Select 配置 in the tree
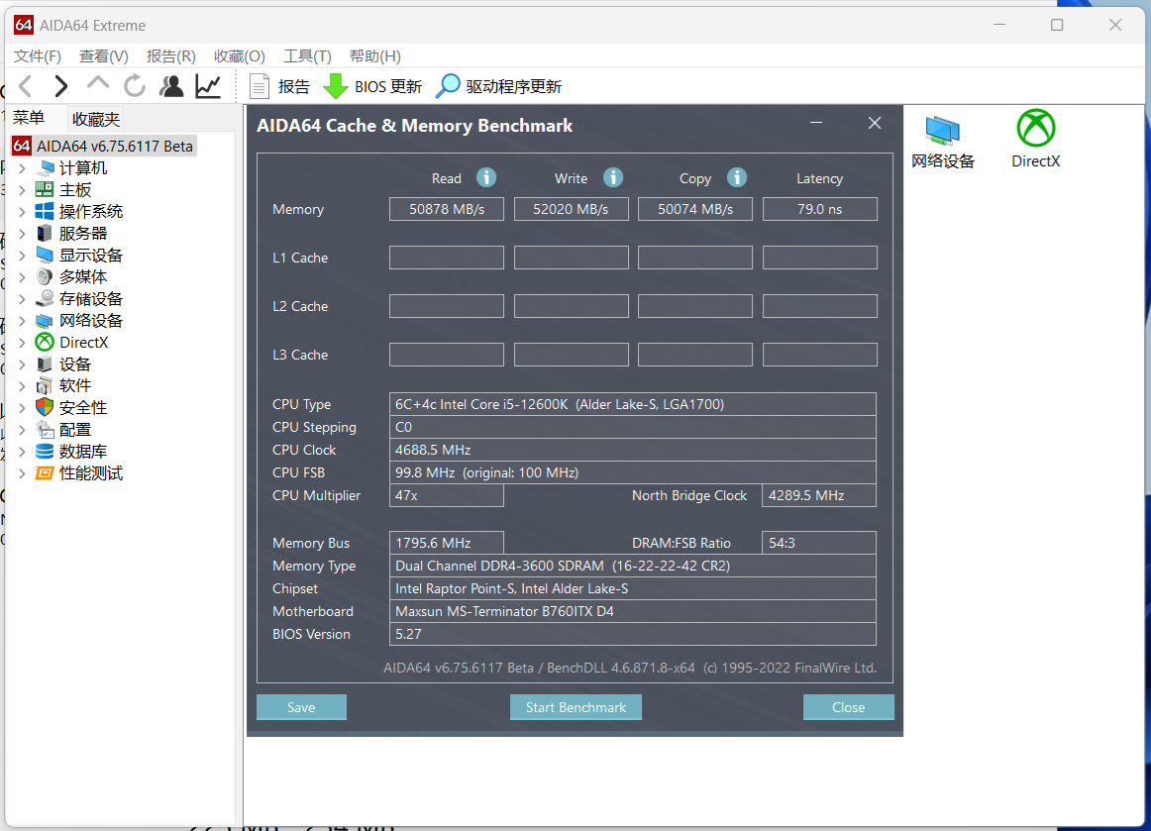 pos(75,430)
